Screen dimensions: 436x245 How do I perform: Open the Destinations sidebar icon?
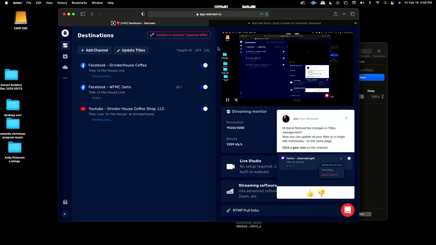coord(65,45)
